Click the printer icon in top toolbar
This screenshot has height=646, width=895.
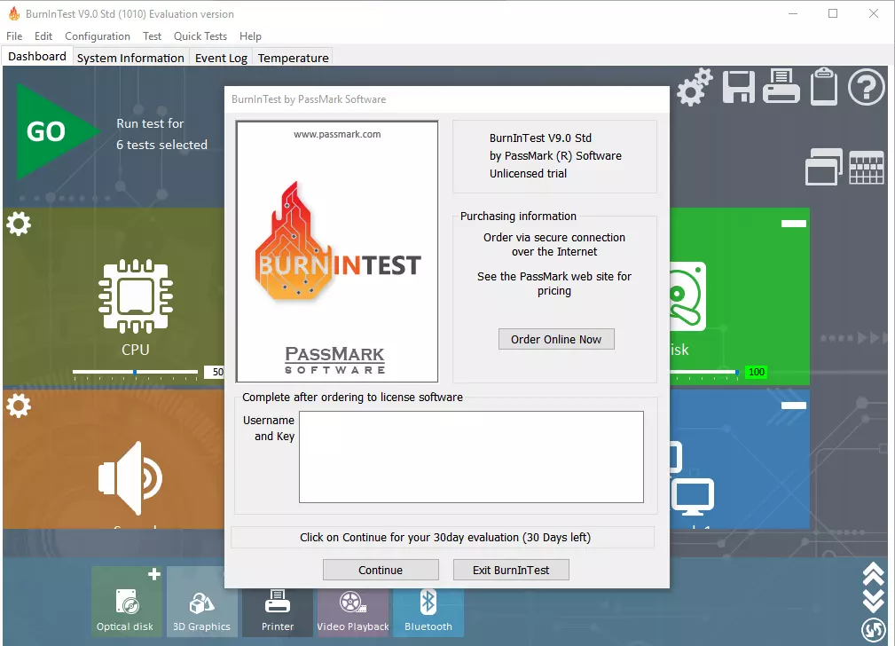(781, 87)
